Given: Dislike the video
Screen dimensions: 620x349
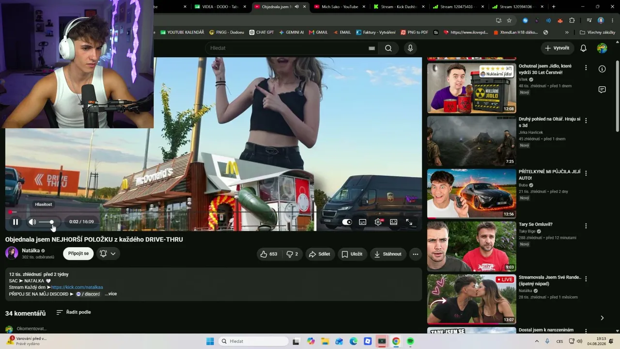Looking at the screenshot, I should click(292, 254).
